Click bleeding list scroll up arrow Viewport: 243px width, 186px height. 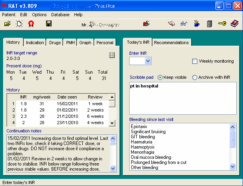pyautogui.click(x=232, y=127)
